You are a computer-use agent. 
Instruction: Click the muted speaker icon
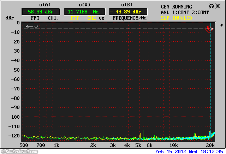218,6
